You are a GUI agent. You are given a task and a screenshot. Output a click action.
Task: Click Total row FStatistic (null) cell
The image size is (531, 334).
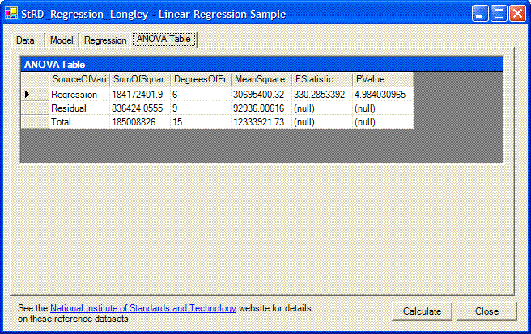coord(321,122)
